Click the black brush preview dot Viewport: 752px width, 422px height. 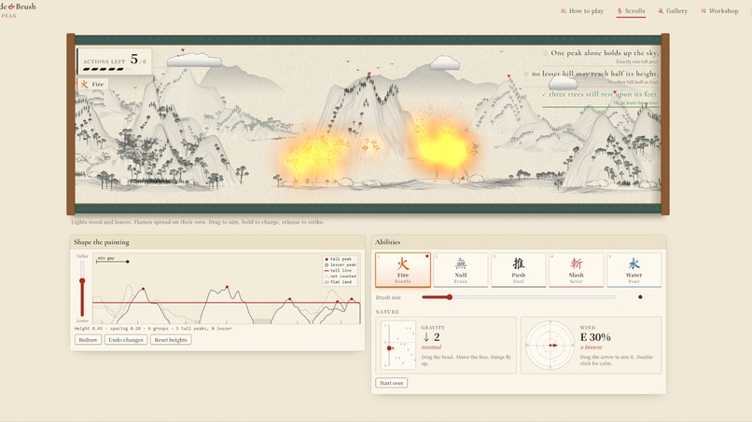pos(640,297)
